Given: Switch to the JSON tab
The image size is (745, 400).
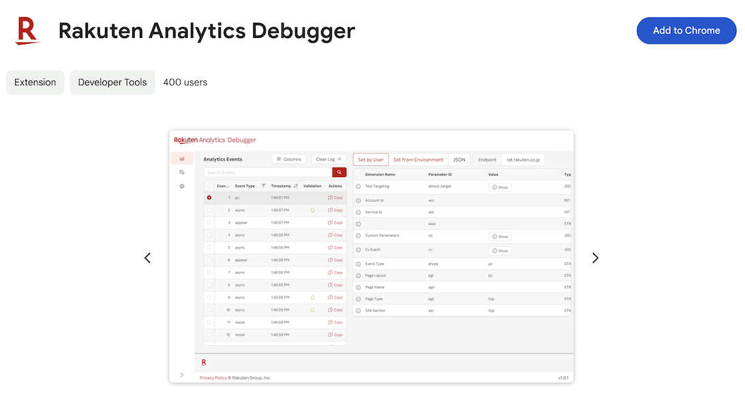Looking at the screenshot, I should (459, 159).
